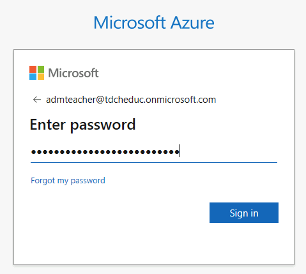
Task: Select the word Azure in the header
Action: click(x=192, y=23)
